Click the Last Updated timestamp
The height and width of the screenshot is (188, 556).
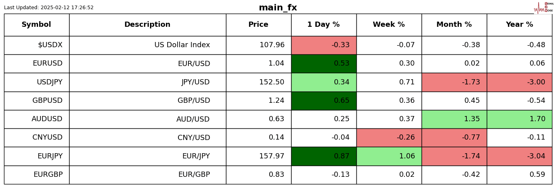tap(49, 8)
